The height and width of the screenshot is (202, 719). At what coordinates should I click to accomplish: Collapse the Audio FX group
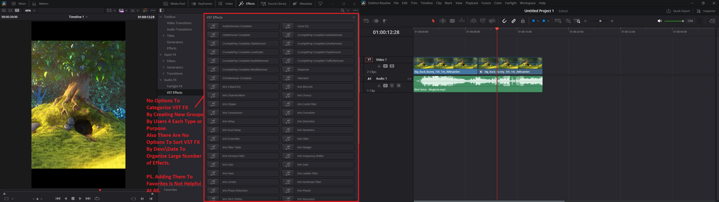[161, 80]
